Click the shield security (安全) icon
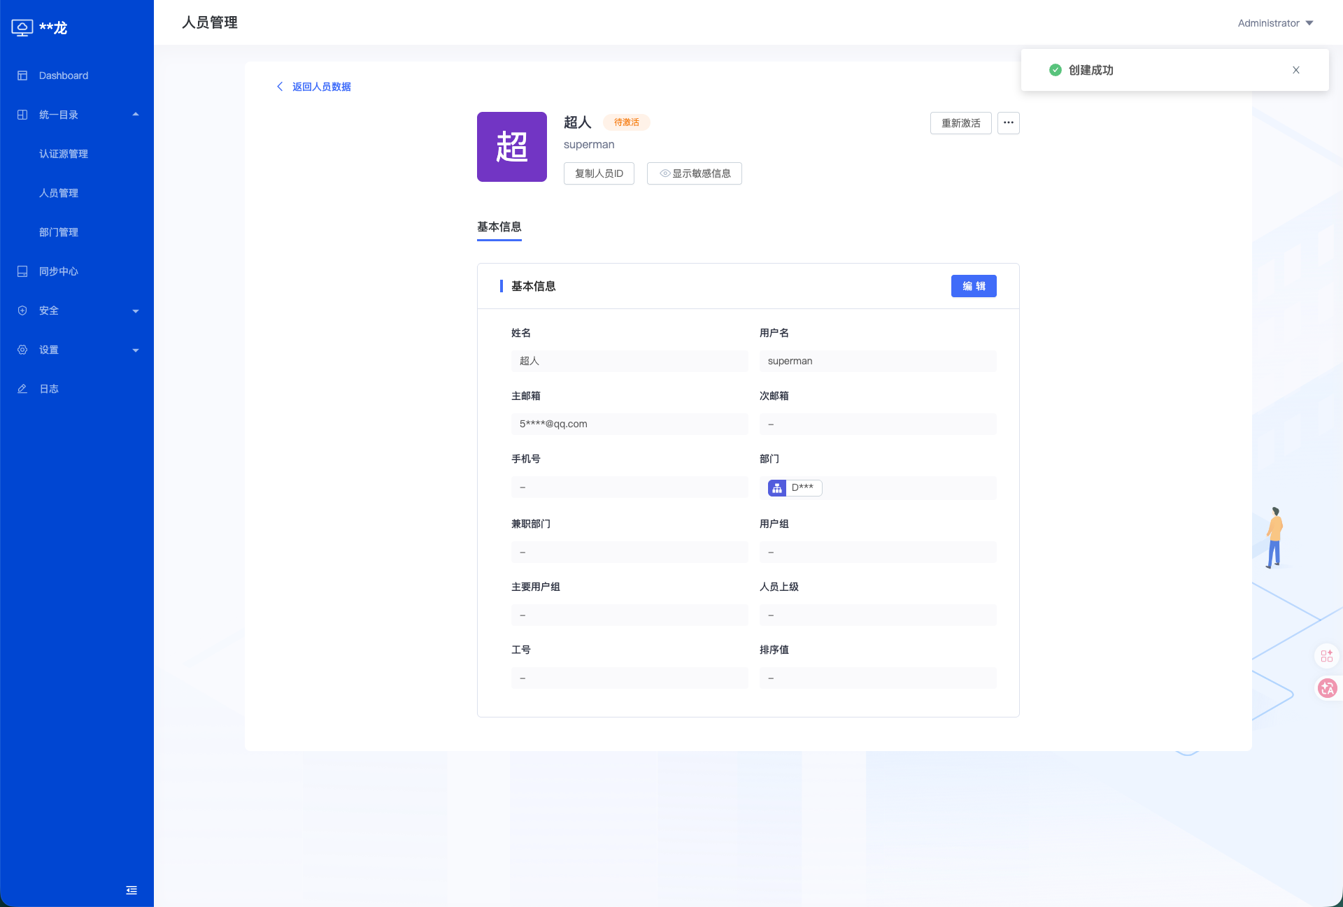This screenshot has height=907, width=1343. click(22, 310)
